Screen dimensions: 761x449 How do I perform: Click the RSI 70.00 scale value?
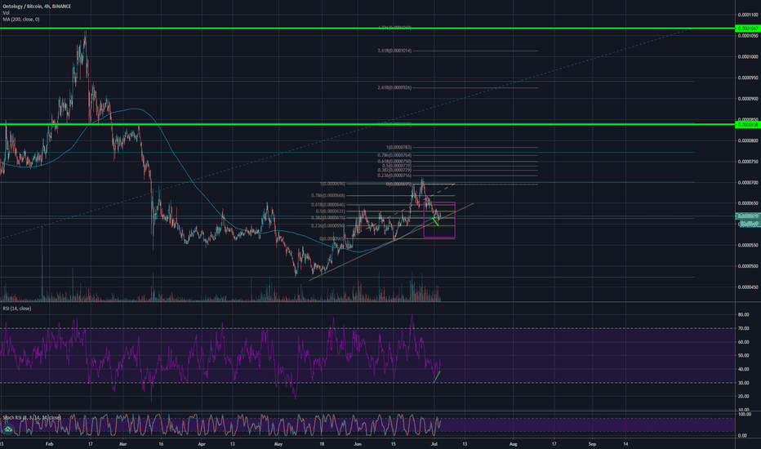[x=744, y=329]
